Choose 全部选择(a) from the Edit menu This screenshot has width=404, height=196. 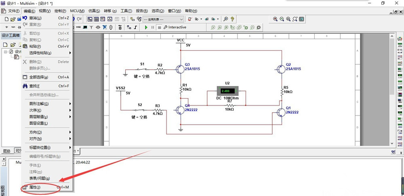pyautogui.click(x=39, y=77)
